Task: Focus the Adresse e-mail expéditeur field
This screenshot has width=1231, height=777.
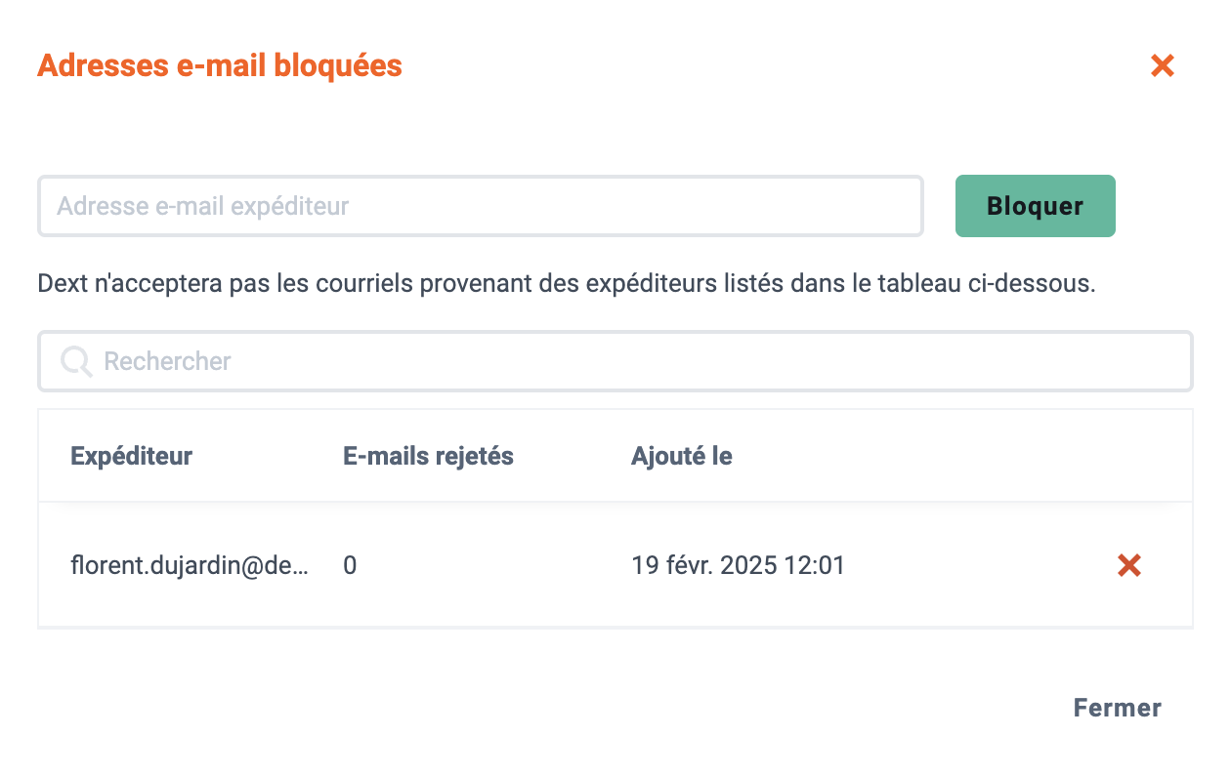Action: click(481, 206)
